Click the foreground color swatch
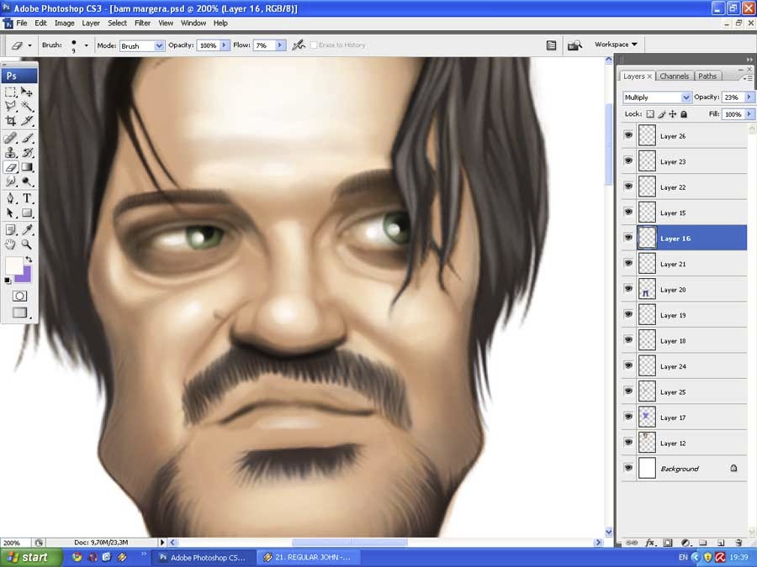Viewport: 757px width, 567px height. pyautogui.click(x=13, y=266)
